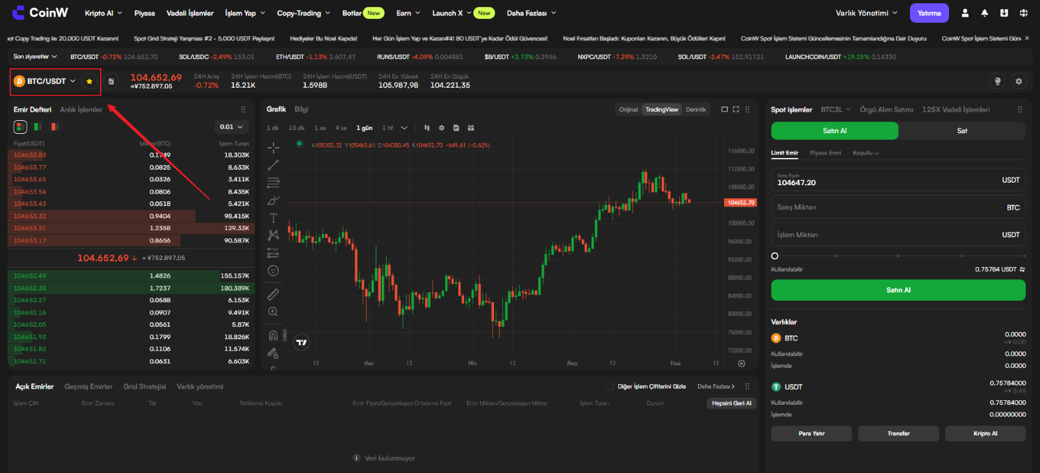Open the layout settings gear near pair header
Viewport: 1040px width, 473px height.
[1019, 81]
